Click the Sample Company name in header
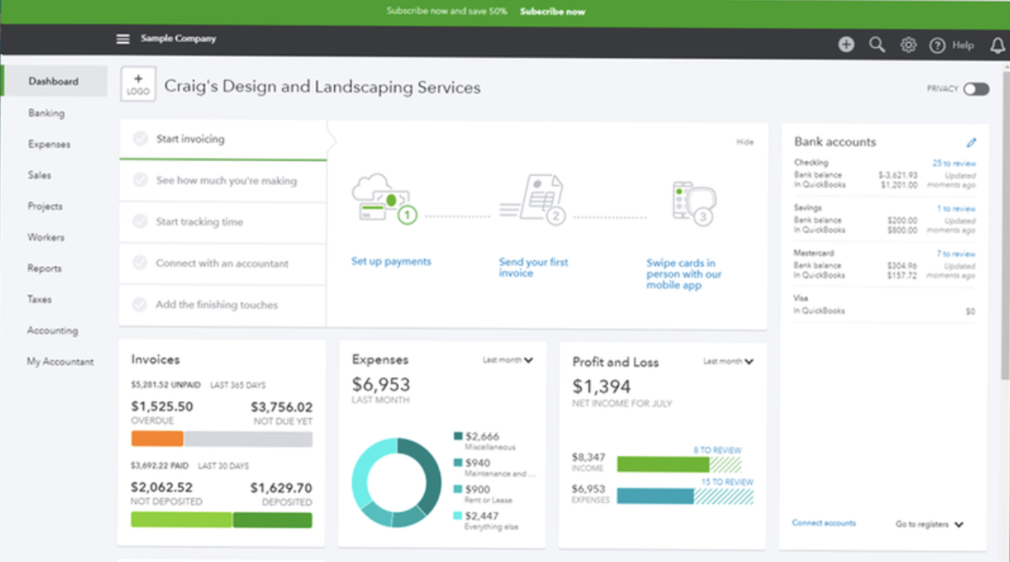Viewport: 1010px width, 562px height. 178,39
